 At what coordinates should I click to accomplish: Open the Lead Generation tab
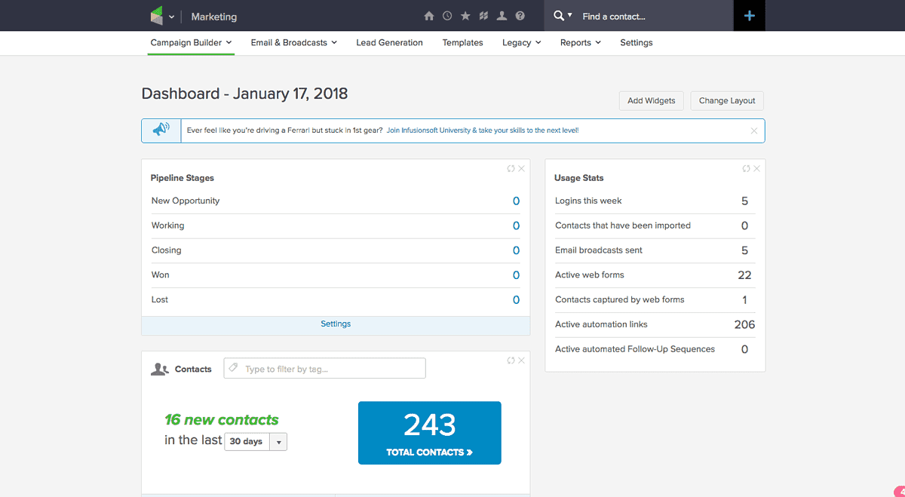coord(389,43)
